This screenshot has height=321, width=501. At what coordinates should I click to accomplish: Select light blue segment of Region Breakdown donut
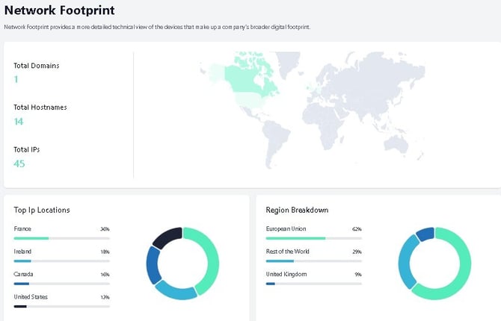[407, 261]
